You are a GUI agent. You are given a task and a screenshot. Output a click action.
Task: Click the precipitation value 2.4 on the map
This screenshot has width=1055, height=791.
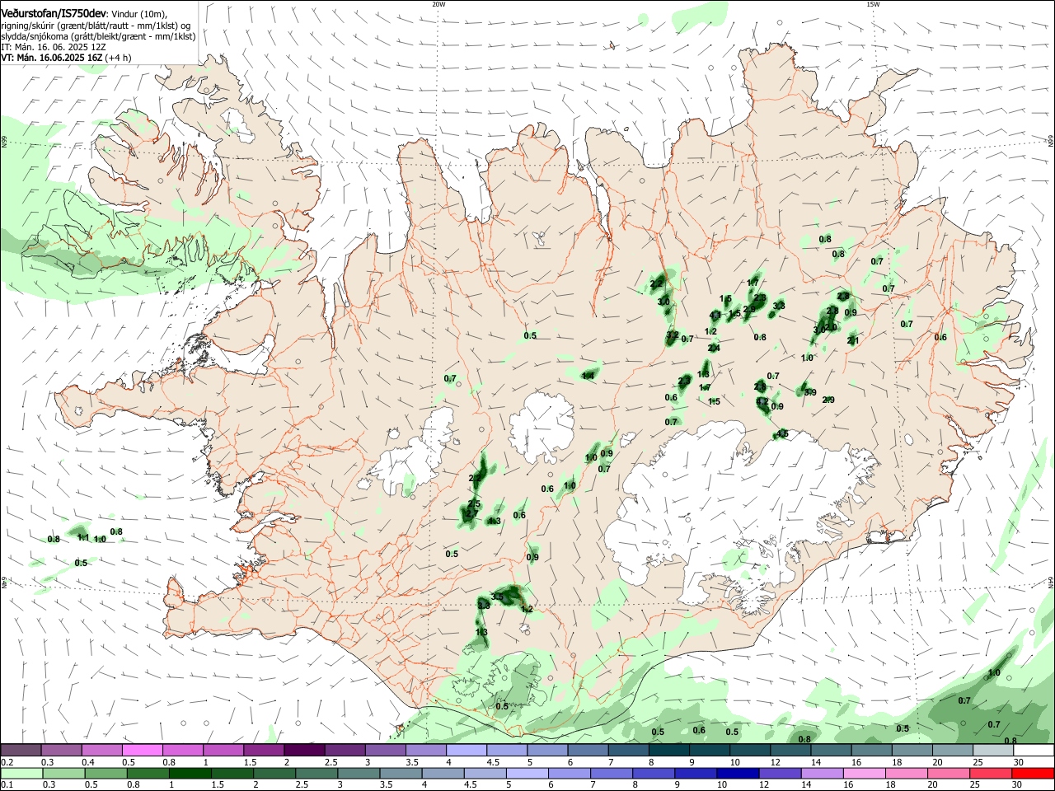pyautogui.click(x=714, y=349)
